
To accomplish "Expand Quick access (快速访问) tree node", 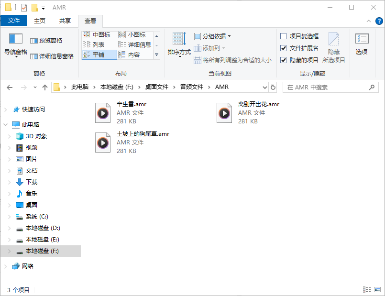I will [x=6, y=110].
